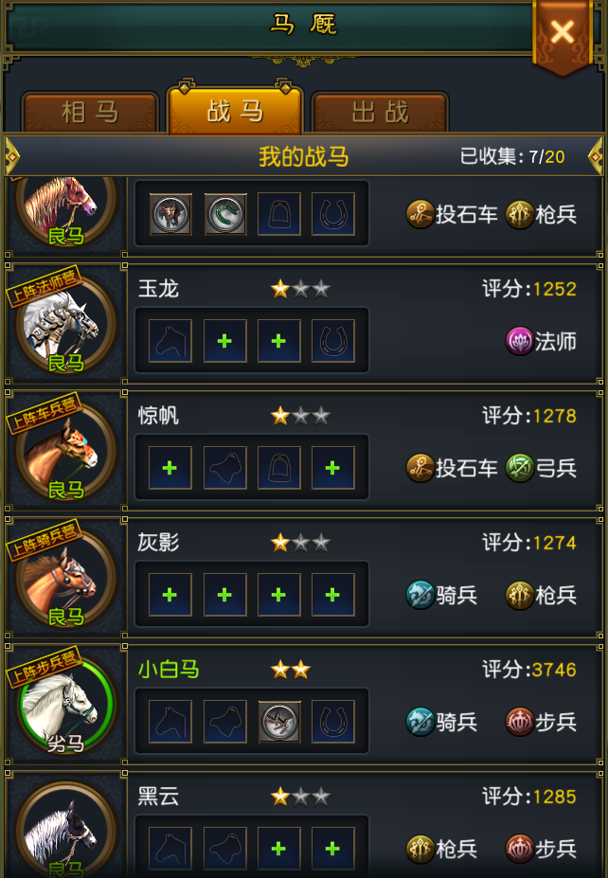Click the 骑兵 cavalry icon for 灰影
Screen dimensions: 608x878
tap(420, 595)
